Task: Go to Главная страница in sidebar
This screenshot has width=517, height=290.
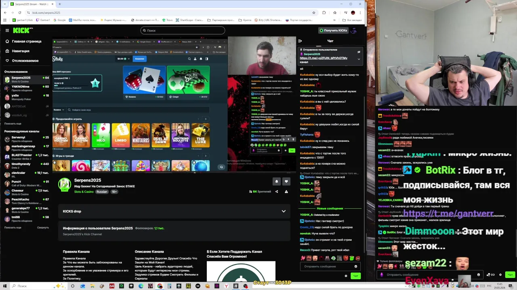Action: tap(23, 41)
